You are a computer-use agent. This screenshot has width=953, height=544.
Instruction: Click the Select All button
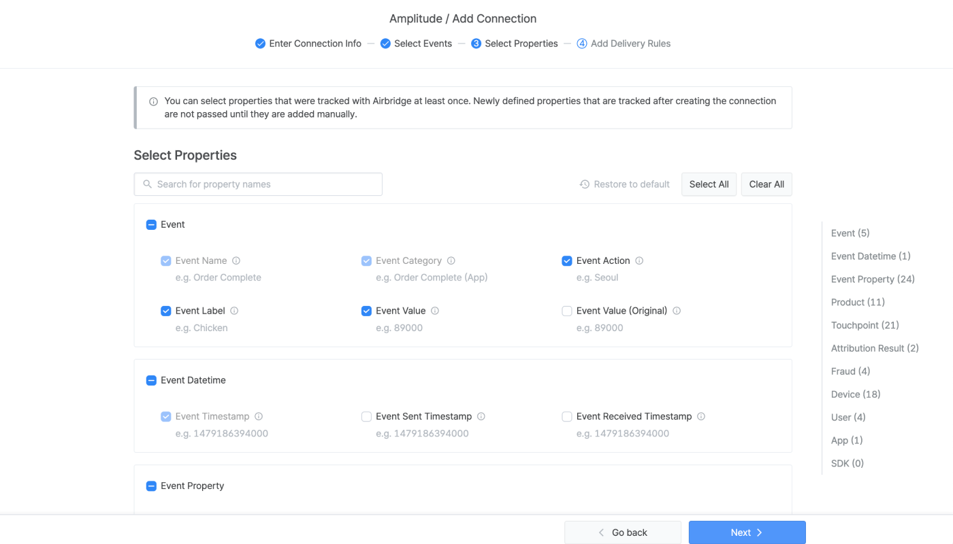click(x=709, y=184)
